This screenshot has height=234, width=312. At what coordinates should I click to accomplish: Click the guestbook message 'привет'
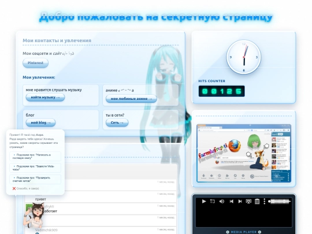click(40, 199)
